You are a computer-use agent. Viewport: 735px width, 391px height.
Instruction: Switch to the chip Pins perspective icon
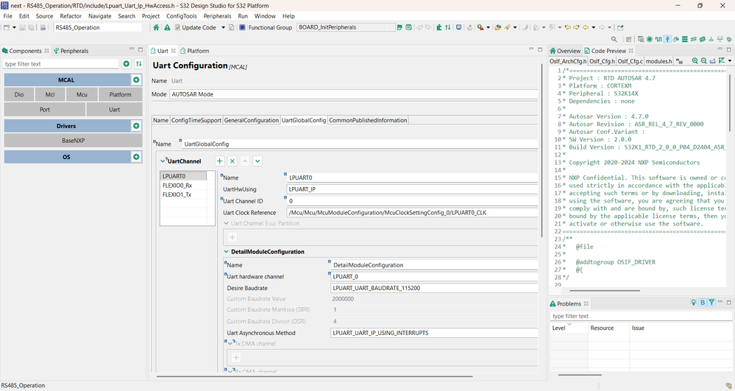coord(650,40)
